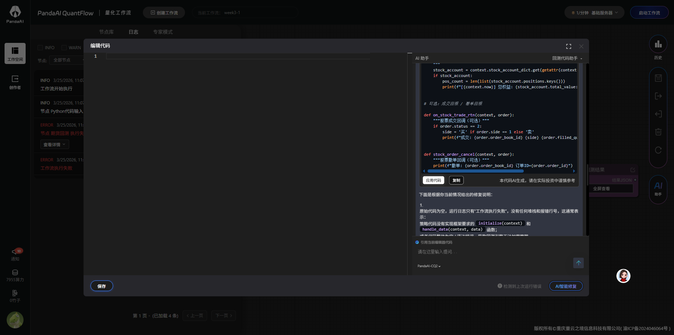Expand code editor with fullscreen icon
674x335 pixels.
tap(569, 46)
